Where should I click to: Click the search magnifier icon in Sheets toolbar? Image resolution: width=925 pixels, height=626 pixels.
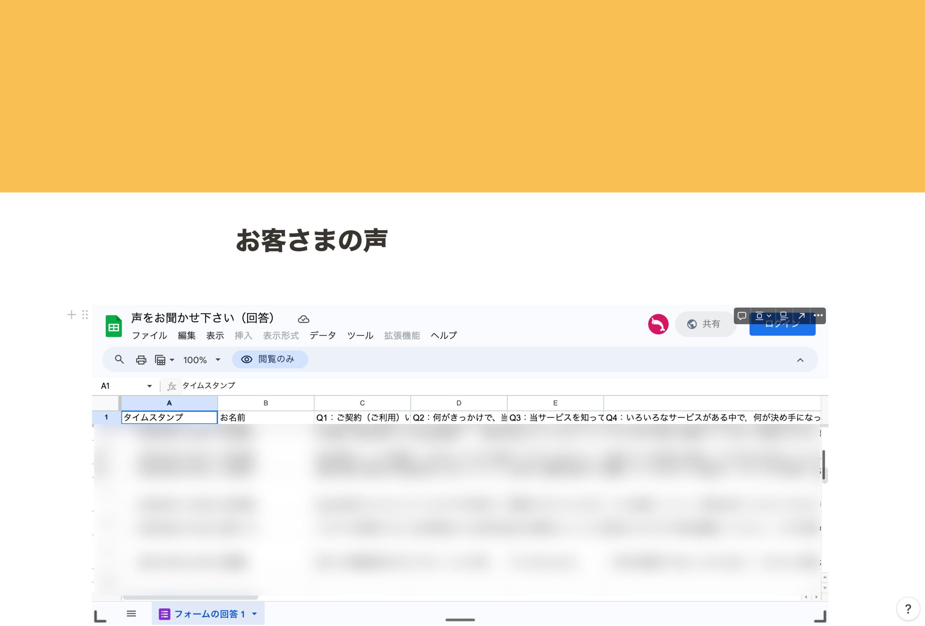(x=119, y=360)
